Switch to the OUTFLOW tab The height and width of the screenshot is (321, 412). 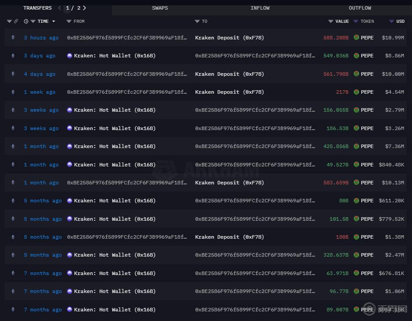(x=359, y=8)
